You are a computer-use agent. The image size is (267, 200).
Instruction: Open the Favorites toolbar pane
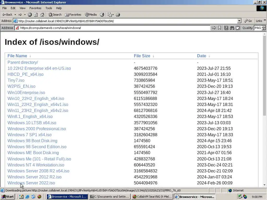tap(73, 15)
